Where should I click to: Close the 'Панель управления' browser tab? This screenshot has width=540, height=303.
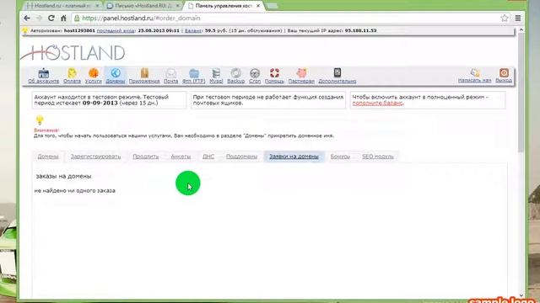pyautogui.click(x=258, y=6)
